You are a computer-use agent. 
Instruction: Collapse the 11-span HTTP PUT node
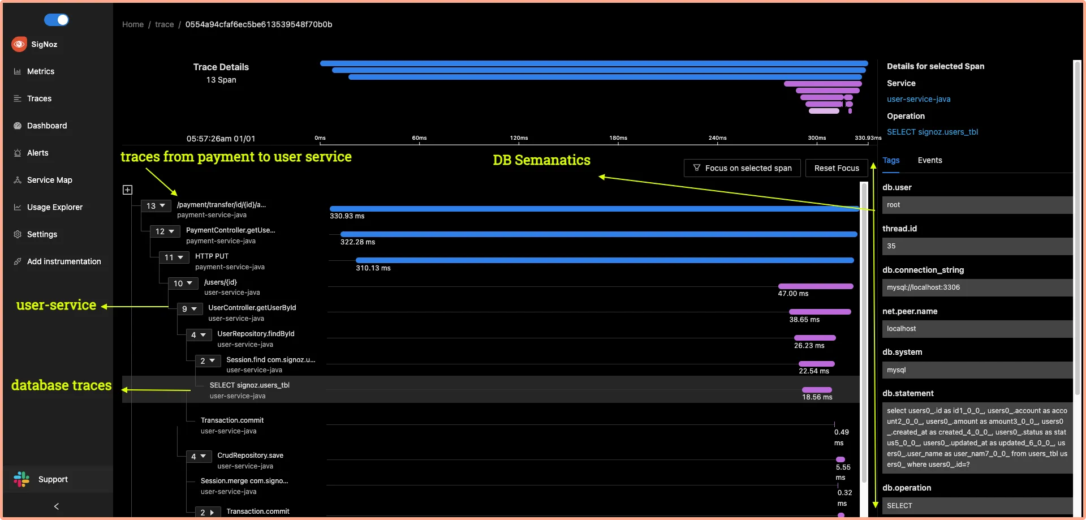174,257
